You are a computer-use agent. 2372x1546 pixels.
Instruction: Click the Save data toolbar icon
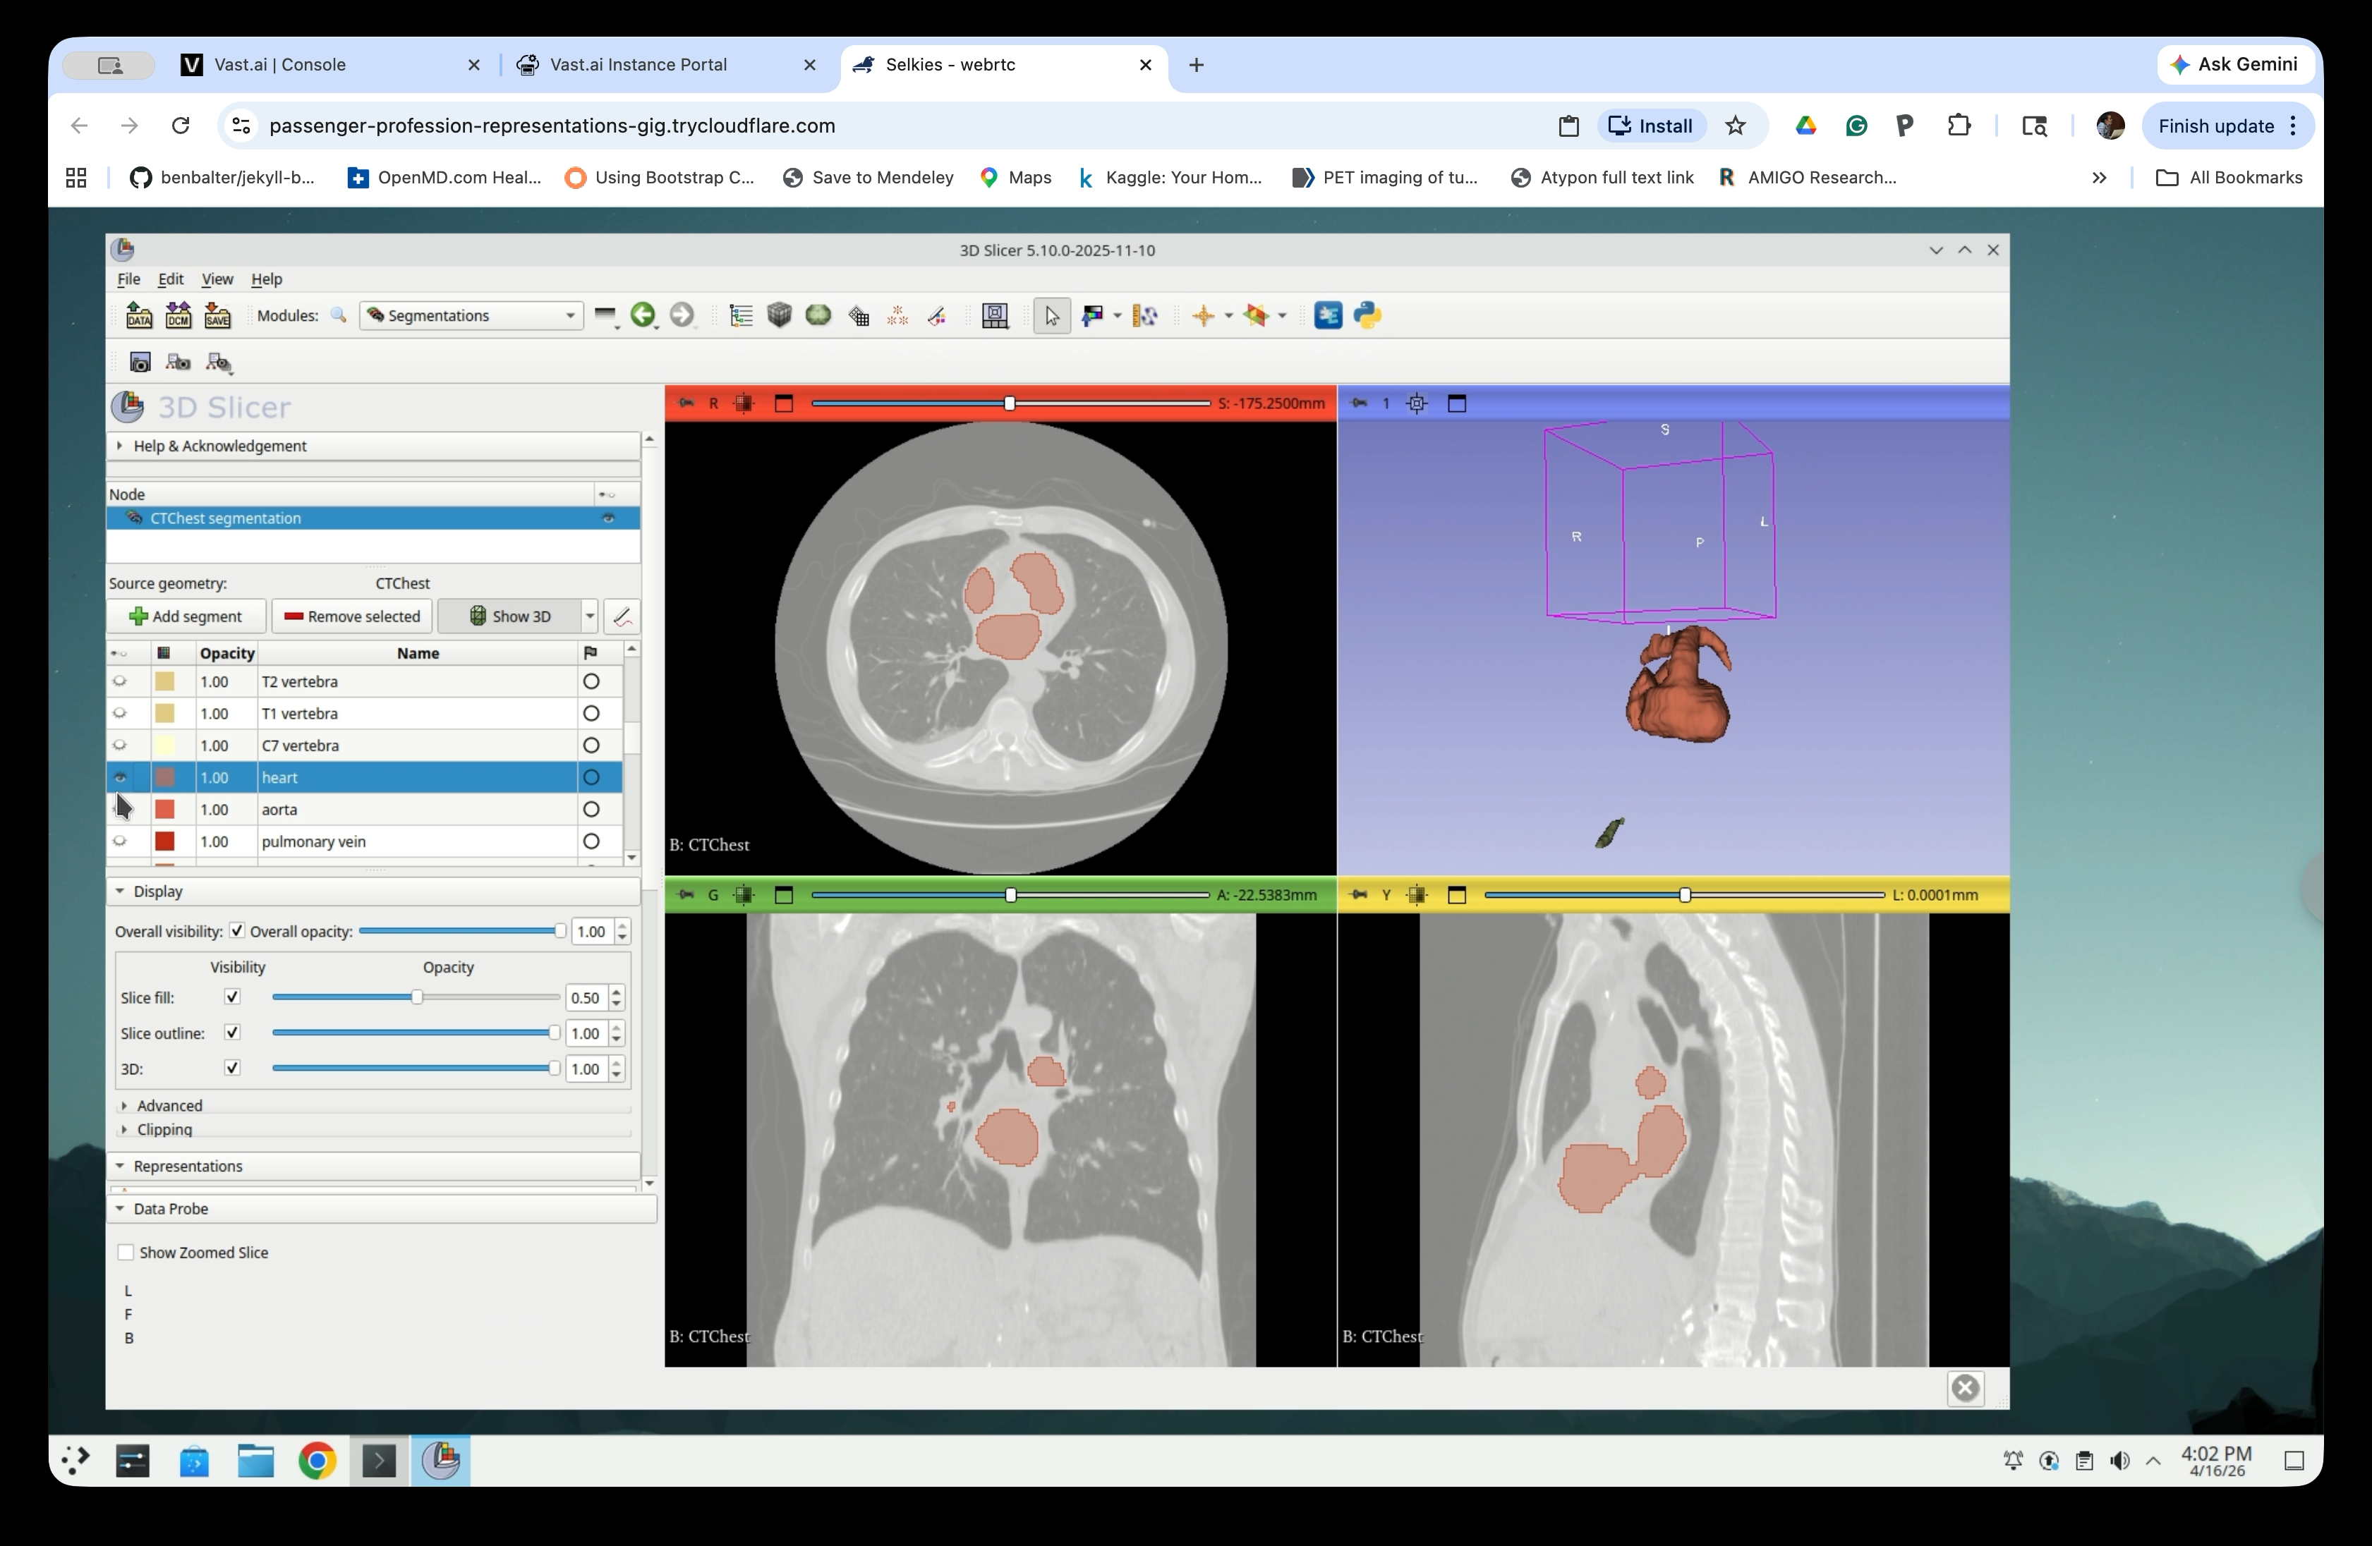218,316
